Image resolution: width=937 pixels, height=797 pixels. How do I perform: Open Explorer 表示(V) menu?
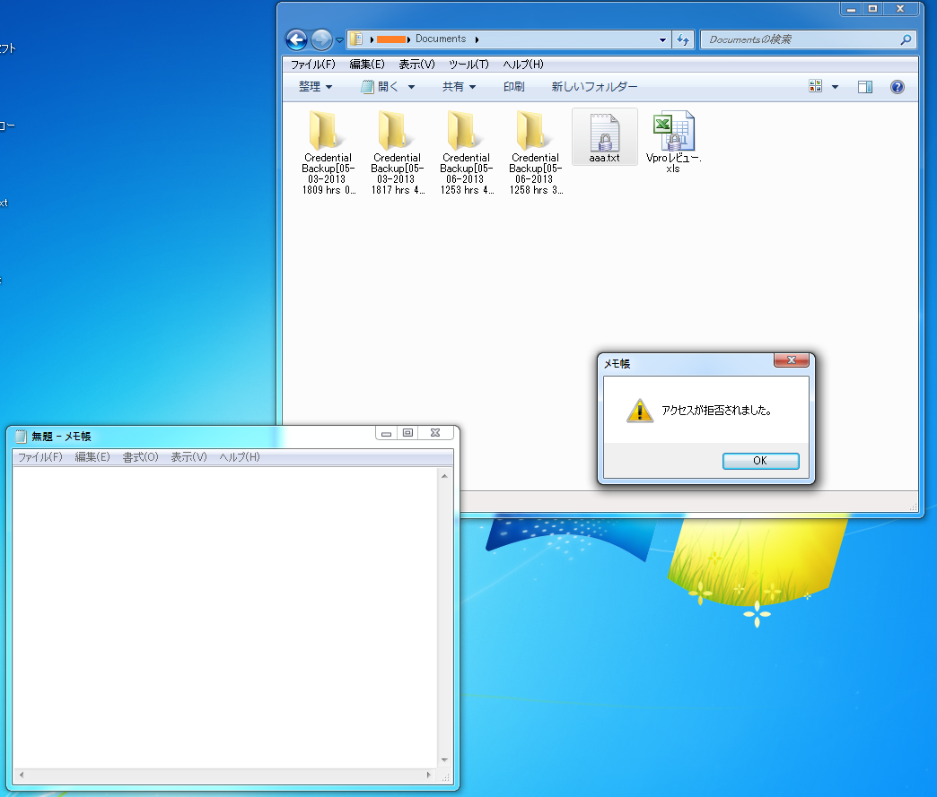pyautogui.click(x=416, y=64)
